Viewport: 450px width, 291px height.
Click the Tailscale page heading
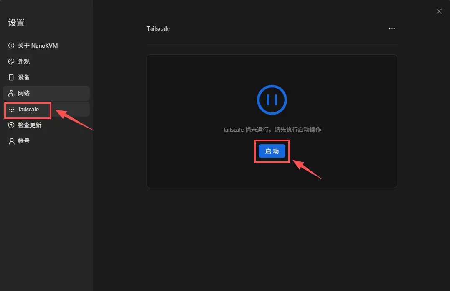coord(158,29)
